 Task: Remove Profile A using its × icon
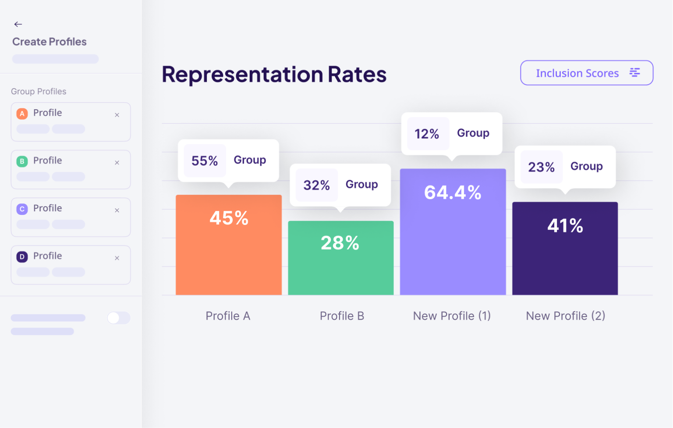pyautogui.click(x=117, y=115)
